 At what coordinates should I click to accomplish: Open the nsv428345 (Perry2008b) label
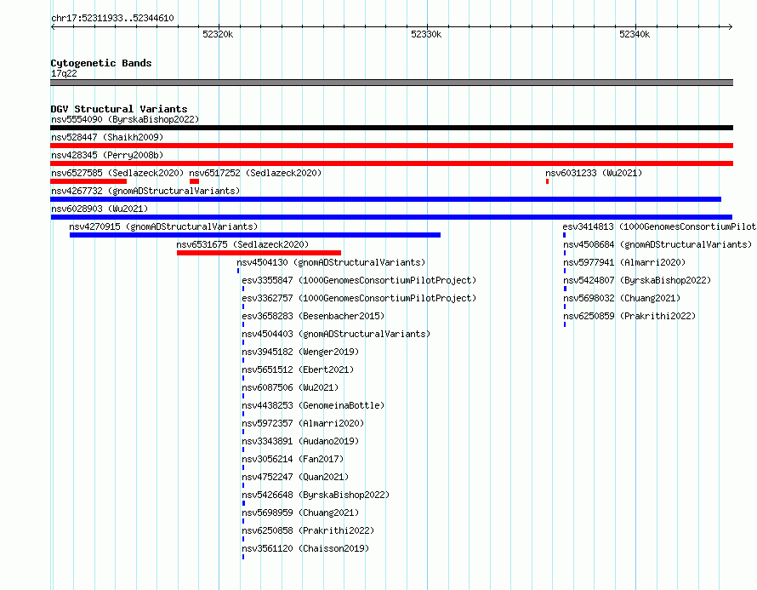pos(107,155)
